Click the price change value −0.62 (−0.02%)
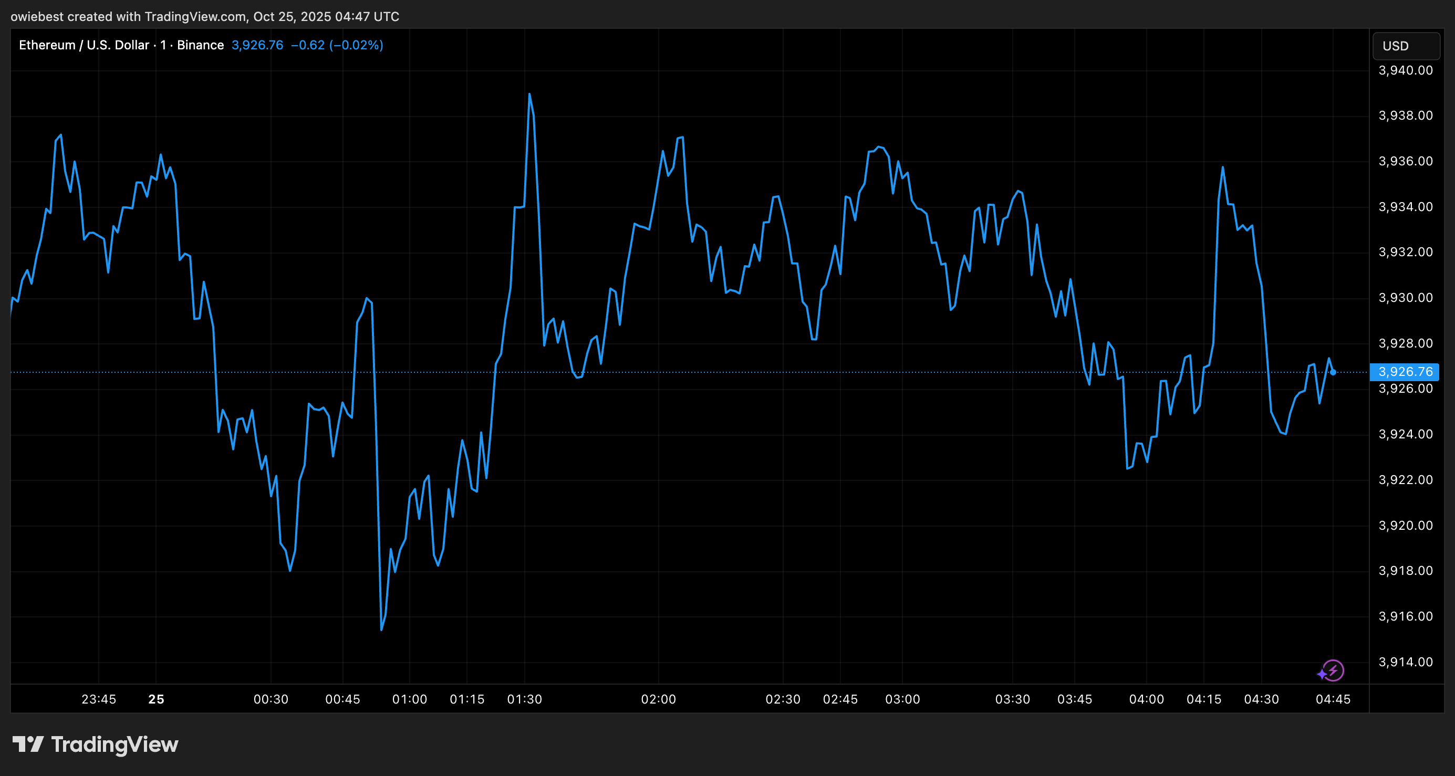Viewport: 1455px width, 776px height. coord(337,45)
